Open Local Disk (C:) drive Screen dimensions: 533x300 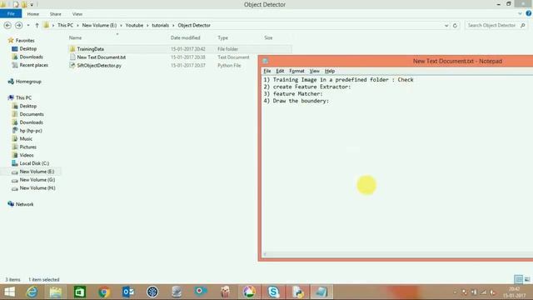tap(34, 163)
